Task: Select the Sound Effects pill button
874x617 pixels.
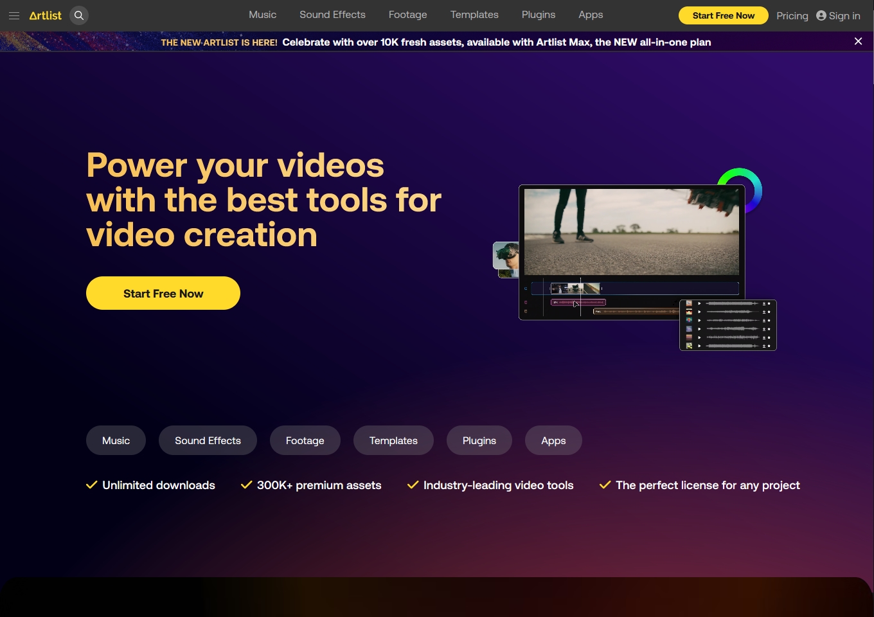Action: pyautogui.click(x=208, y=440)
